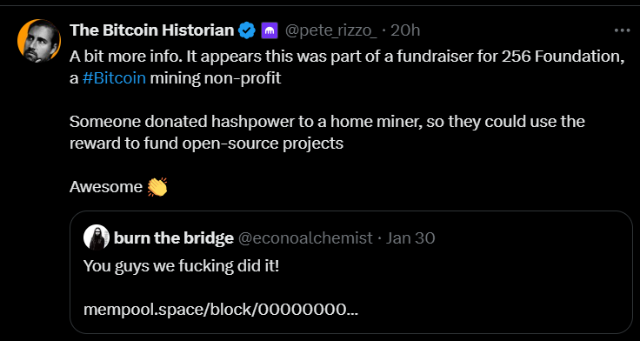The height and width of the screenshot is (341, 640).
Task: Open the @econoalchemist handle
Action: pos(305,237)
